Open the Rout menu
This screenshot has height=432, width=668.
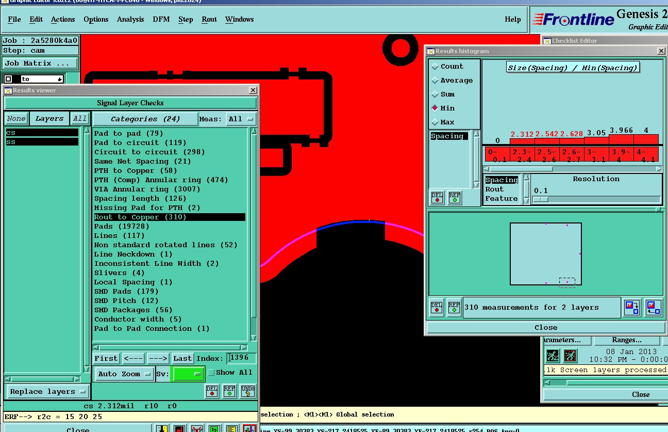point(209,20)
